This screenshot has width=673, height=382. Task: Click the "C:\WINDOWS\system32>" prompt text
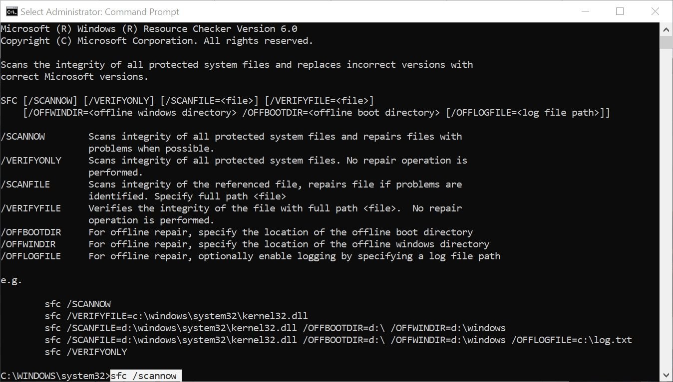(55, 376)
